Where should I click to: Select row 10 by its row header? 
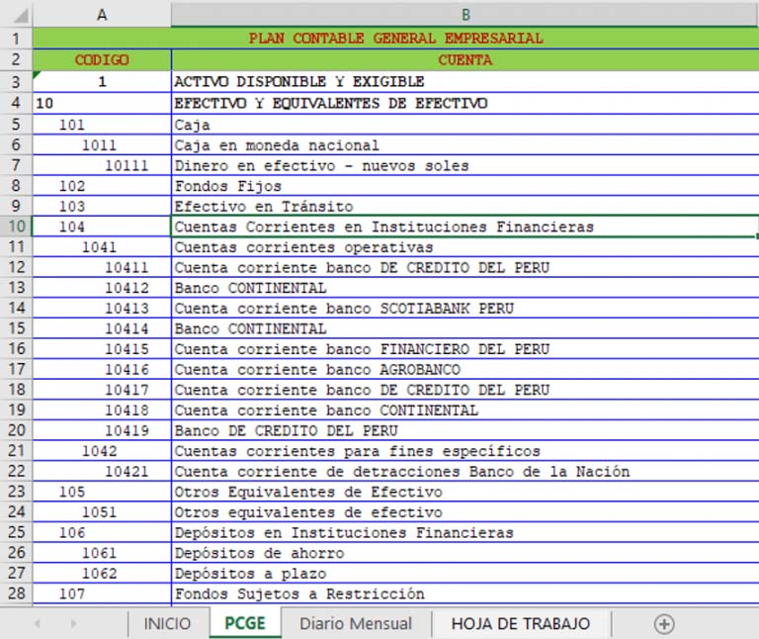[x=16, y=227]
